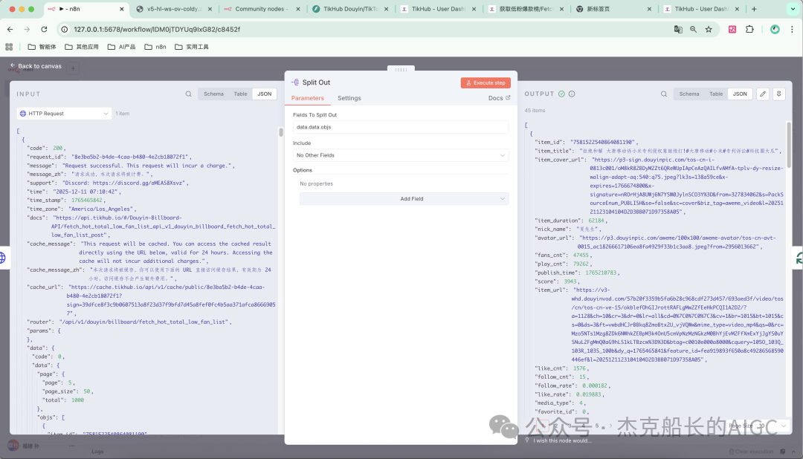This screenshot has width=803, height=459.
Task: Click the red extension icon in toolbar
Action: click(x=732, y=30)
